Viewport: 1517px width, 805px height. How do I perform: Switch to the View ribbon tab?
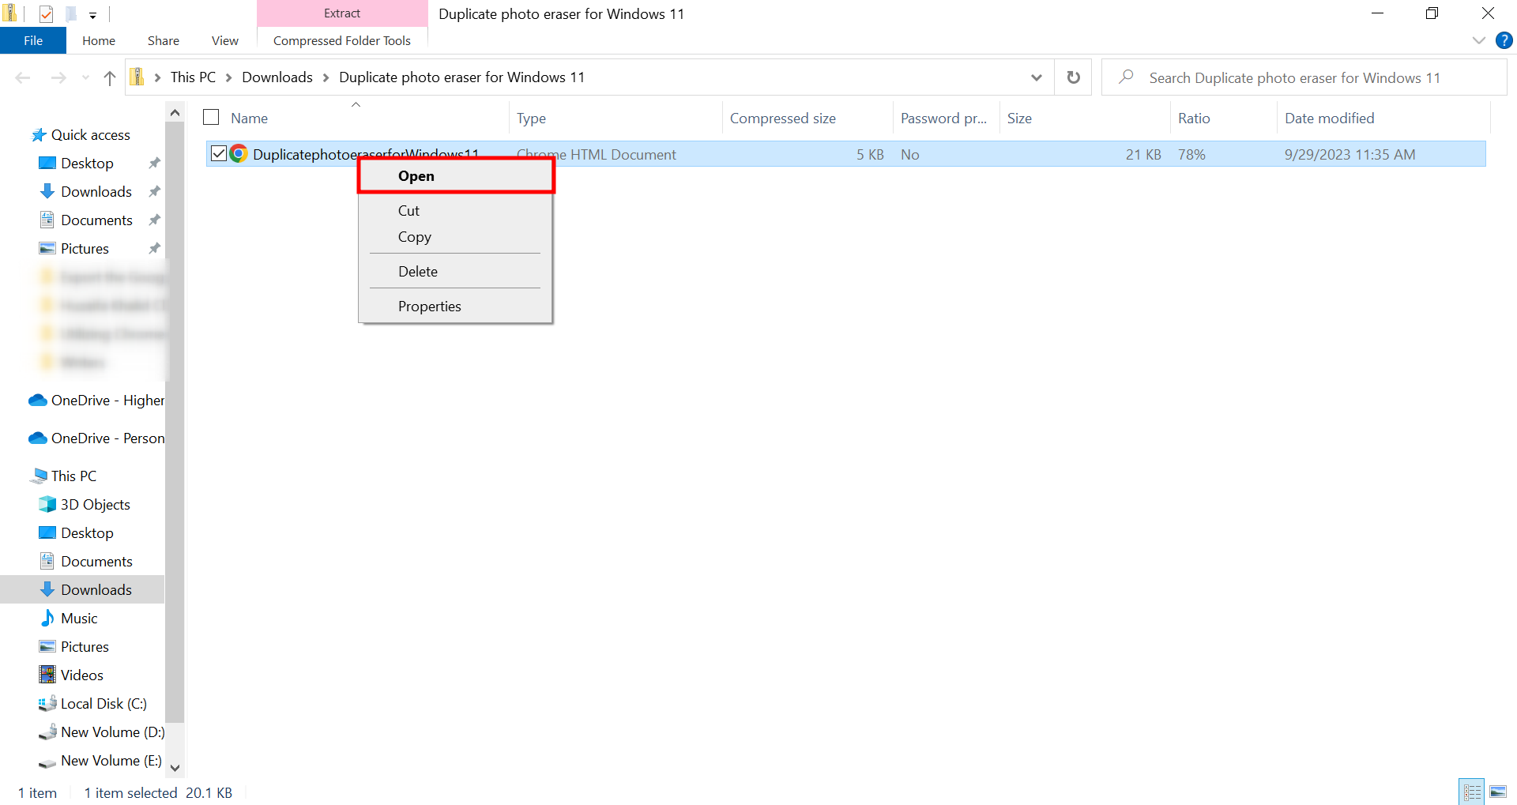click(x=224, y=40)
